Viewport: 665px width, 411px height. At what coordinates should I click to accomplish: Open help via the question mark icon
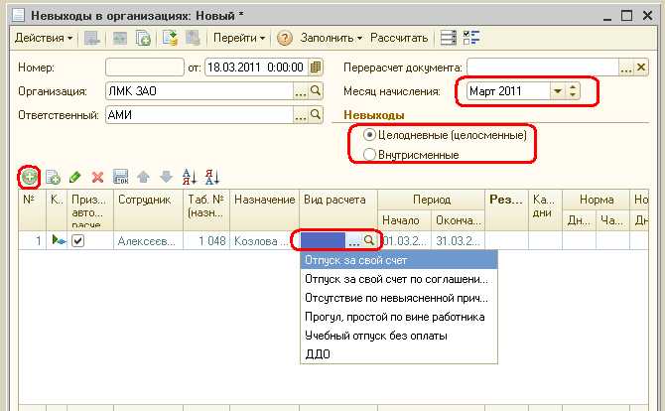pos(285,38)
